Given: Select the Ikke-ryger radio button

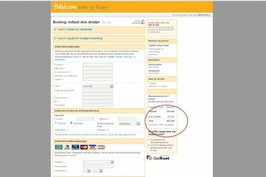Looking at the screenshot, I should (x=71, y=124).
